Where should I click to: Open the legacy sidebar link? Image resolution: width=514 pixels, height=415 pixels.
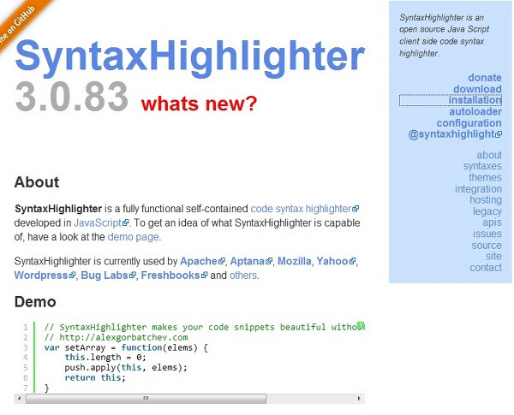coord(487,211)
